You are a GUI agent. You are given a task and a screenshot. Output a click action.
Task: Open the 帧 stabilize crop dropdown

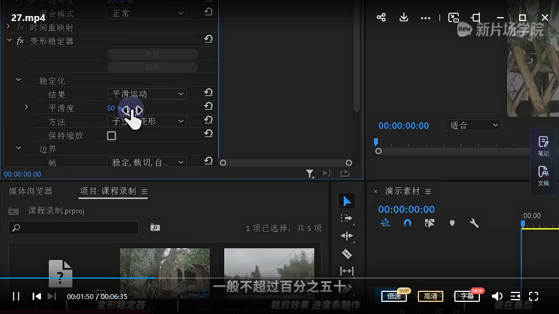147,163
